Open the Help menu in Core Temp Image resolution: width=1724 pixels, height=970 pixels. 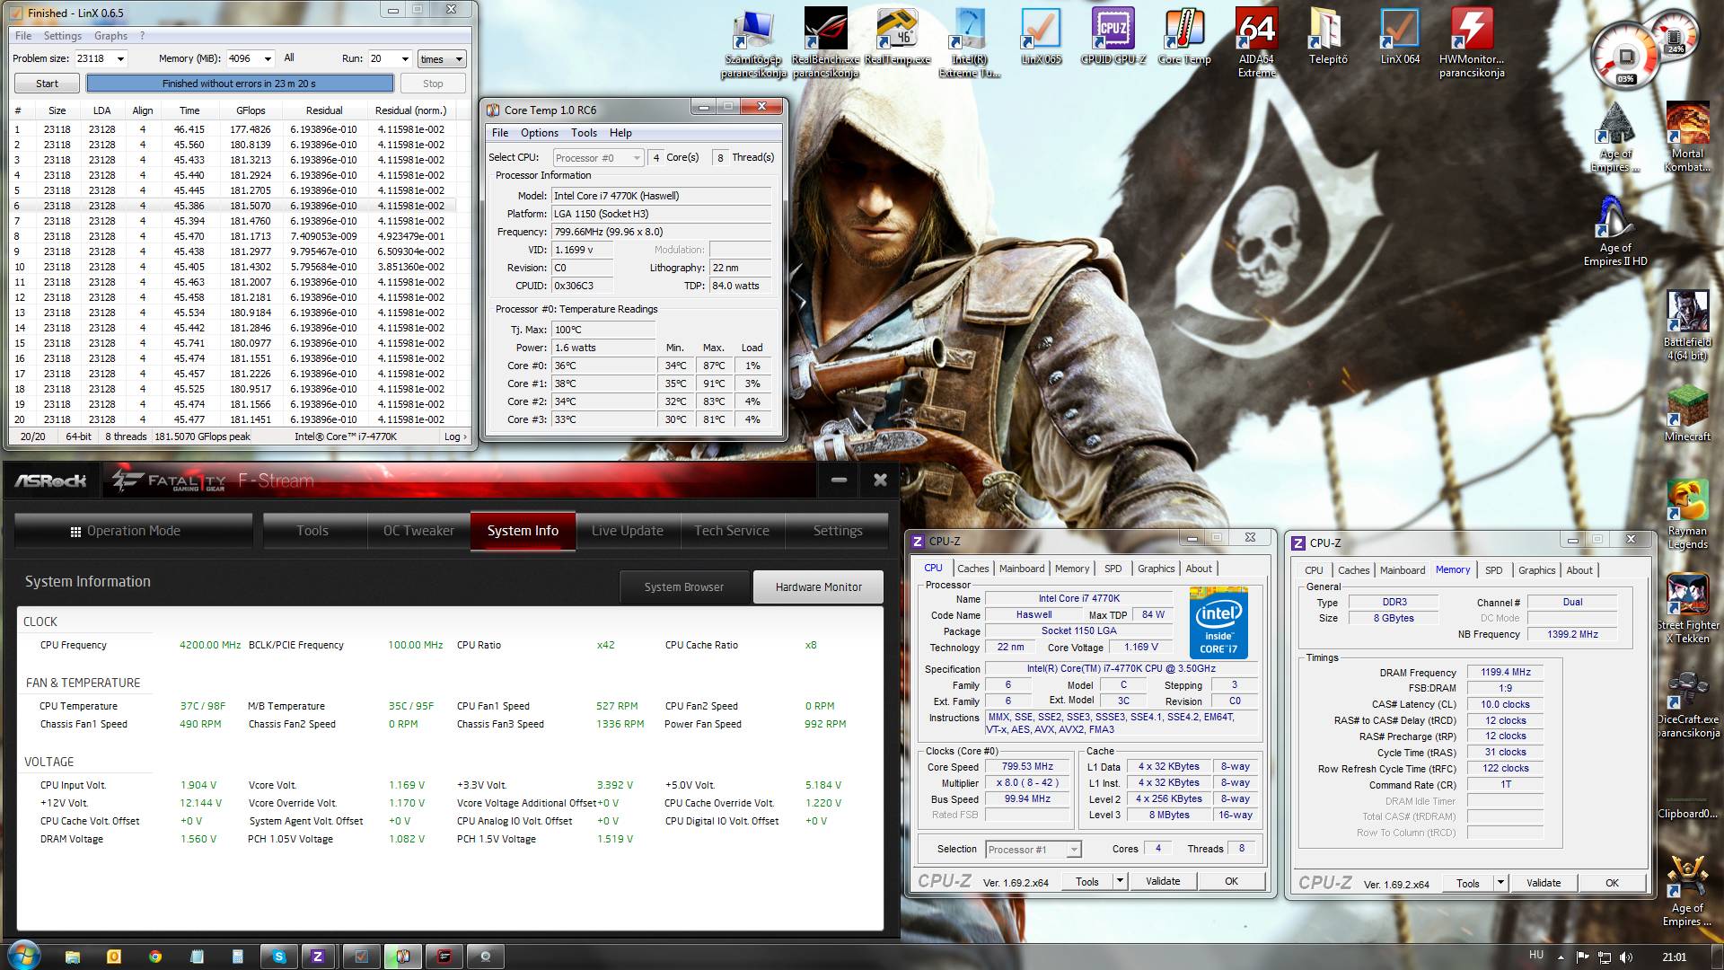point(620,133)
